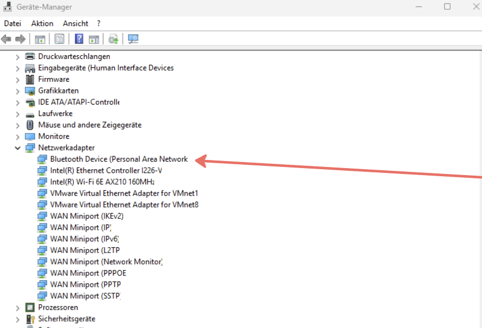Screen dimensions: 482x328
Task: Expand the Druckwarteschlangen node
Action: pyautogui.click(x=17, y=57)
